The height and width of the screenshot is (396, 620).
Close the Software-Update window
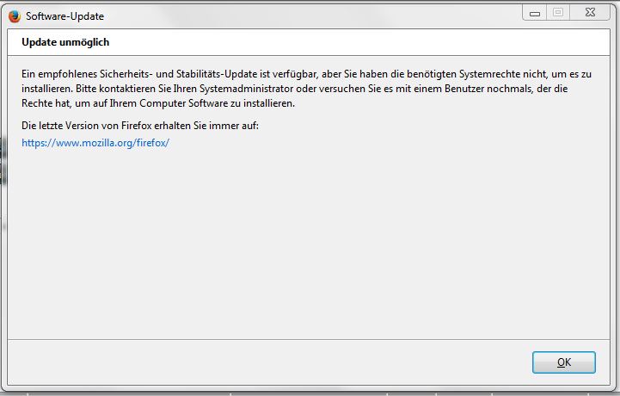pos(591,13)
